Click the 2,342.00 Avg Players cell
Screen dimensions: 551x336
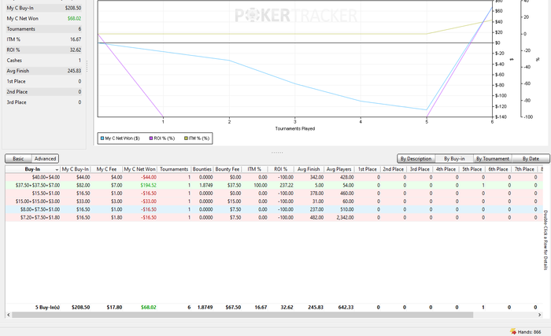pos(345,217)
